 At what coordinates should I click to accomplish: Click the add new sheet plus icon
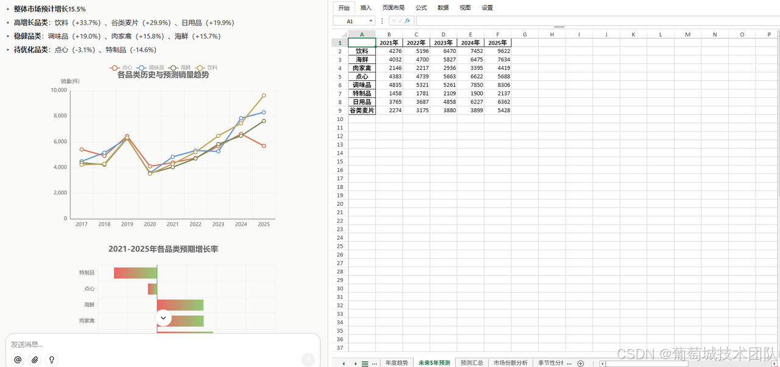pos(580,363)
